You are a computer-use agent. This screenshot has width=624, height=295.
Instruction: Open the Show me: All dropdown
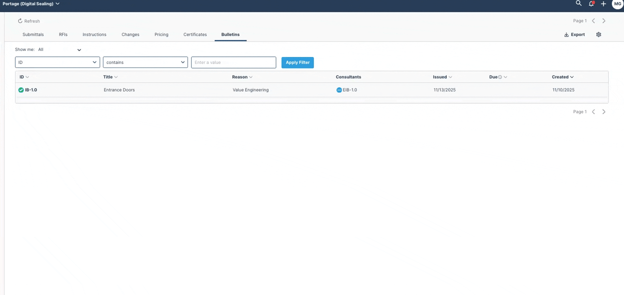(60, 50)
